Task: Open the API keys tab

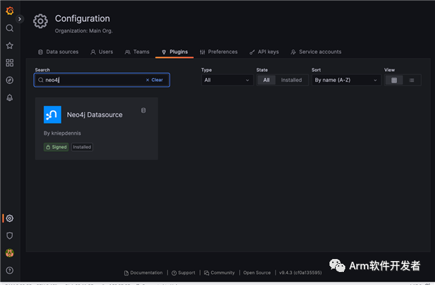Action: [264, 52]
